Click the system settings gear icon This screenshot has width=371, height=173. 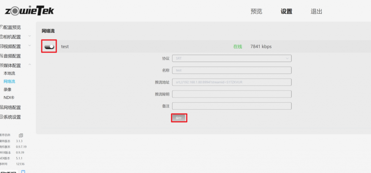[1, 117]
